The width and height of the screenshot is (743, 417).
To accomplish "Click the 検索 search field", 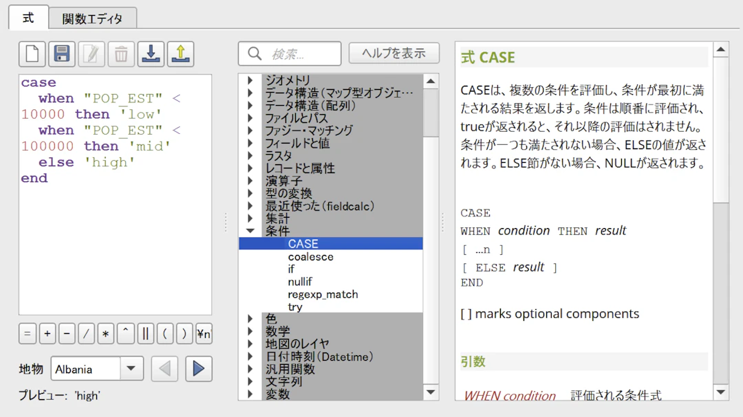I will (296, 53).
